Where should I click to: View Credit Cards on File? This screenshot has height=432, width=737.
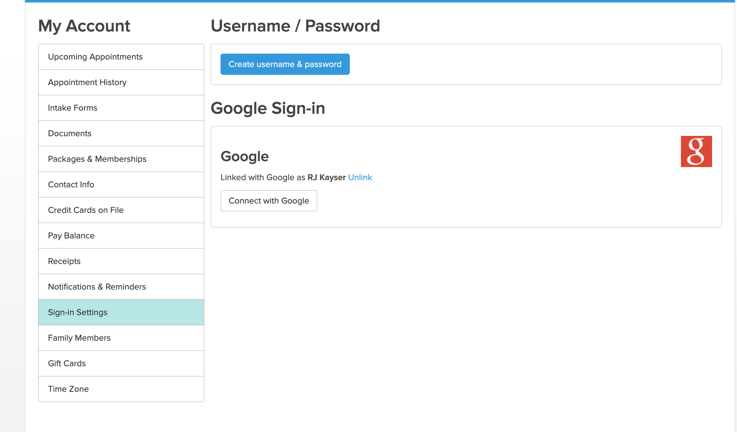click(x=121, y=210)
